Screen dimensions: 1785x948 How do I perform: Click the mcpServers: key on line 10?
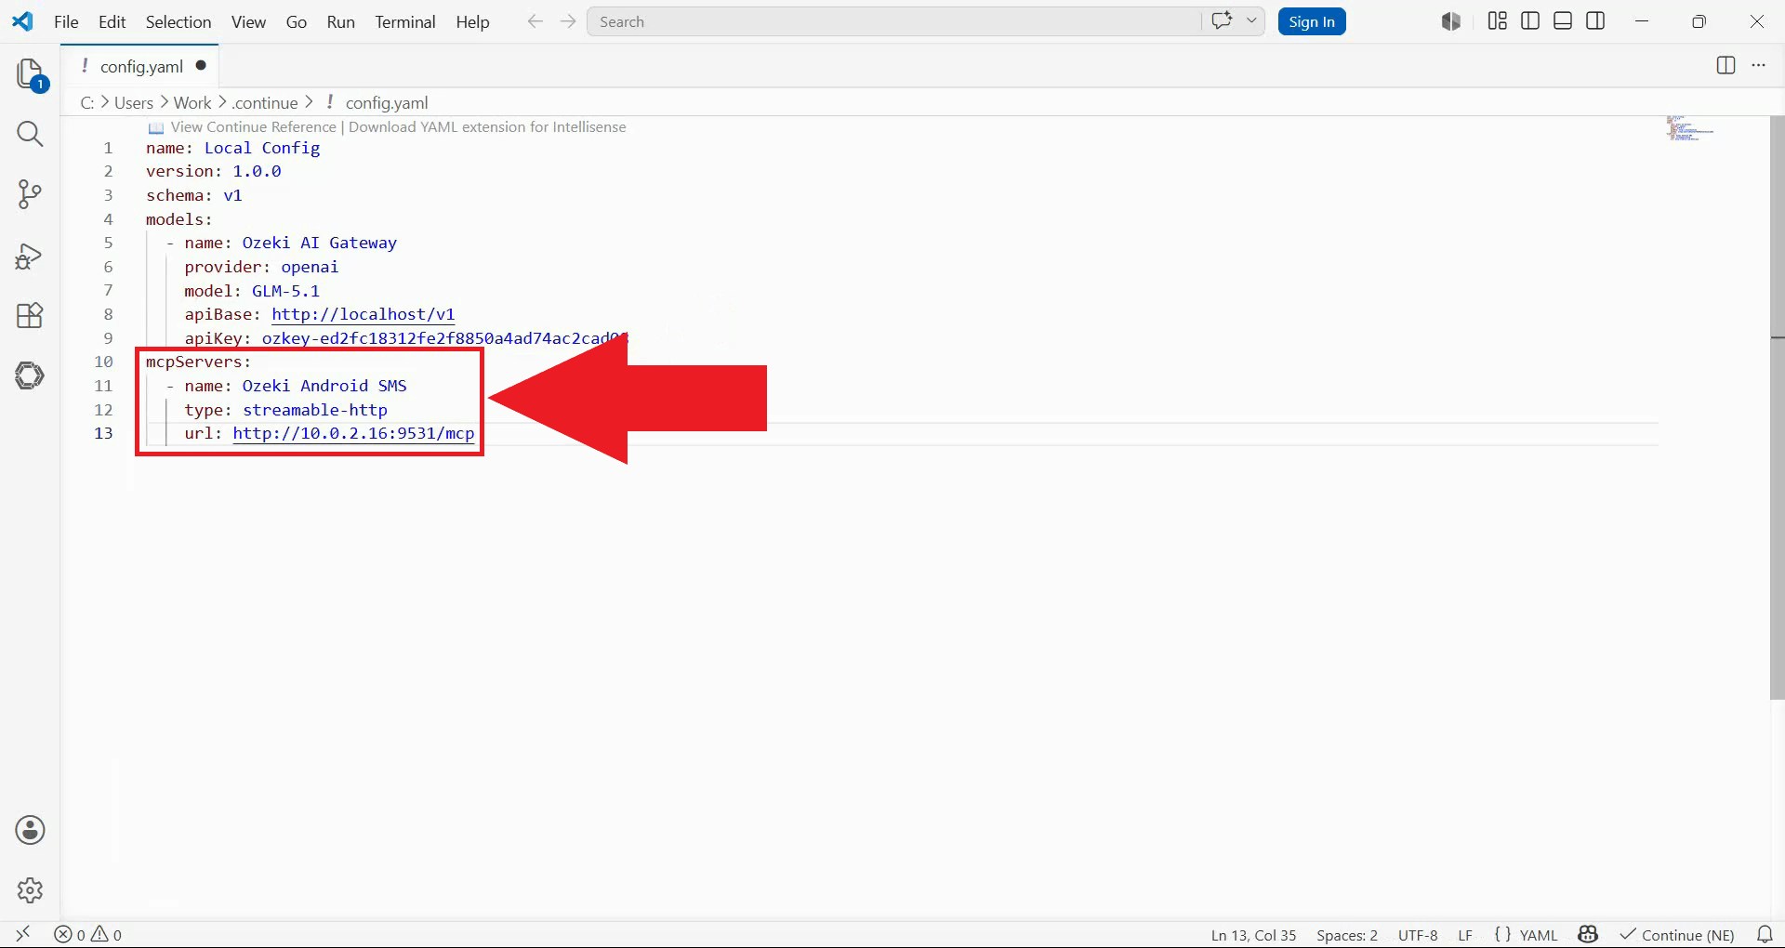click(x=198, y=362)
